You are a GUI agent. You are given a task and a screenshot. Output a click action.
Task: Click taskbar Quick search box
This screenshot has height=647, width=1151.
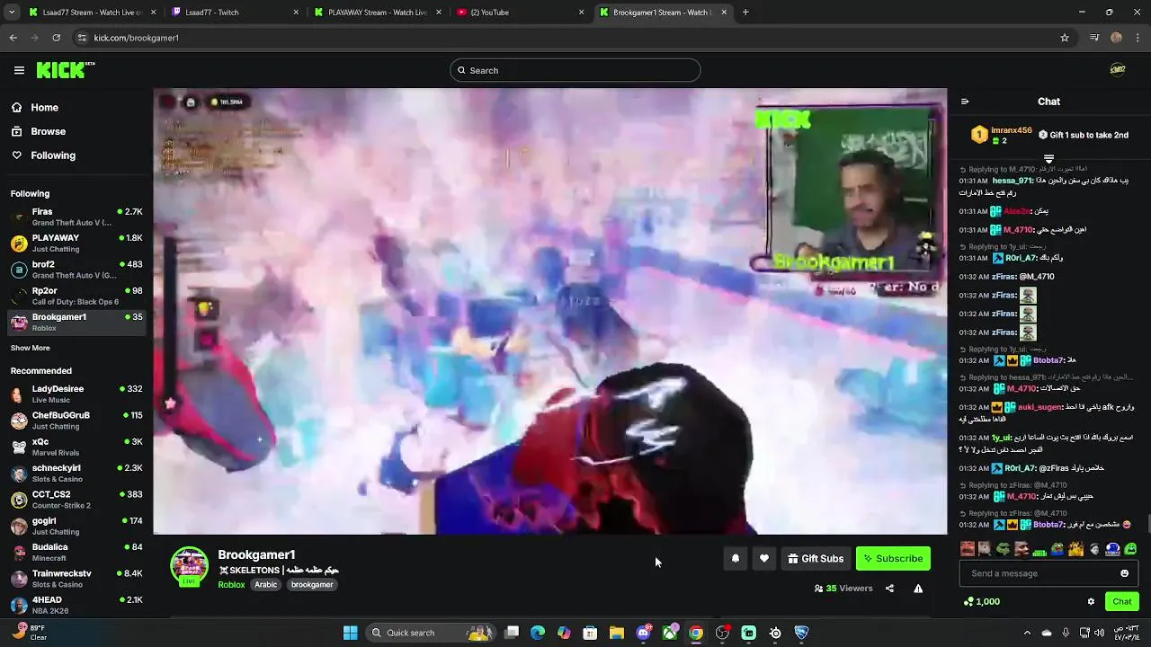tap(433, 633)
